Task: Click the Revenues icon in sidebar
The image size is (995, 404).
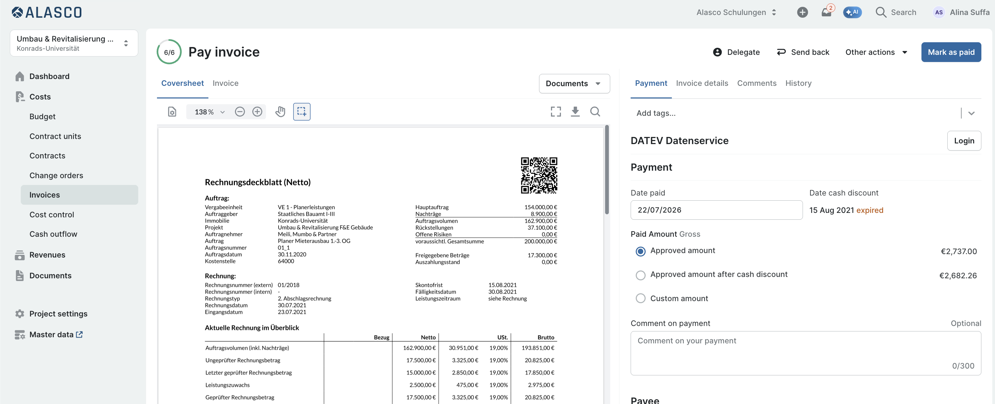Action: pos(20,255)
